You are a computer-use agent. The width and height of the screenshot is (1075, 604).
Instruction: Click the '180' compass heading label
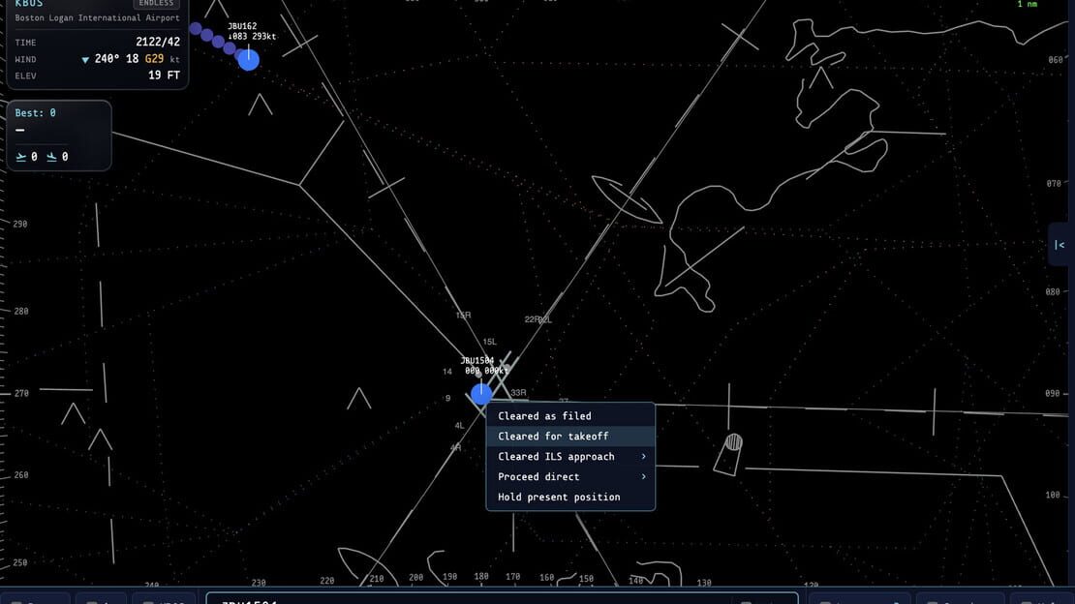point(481,577)
